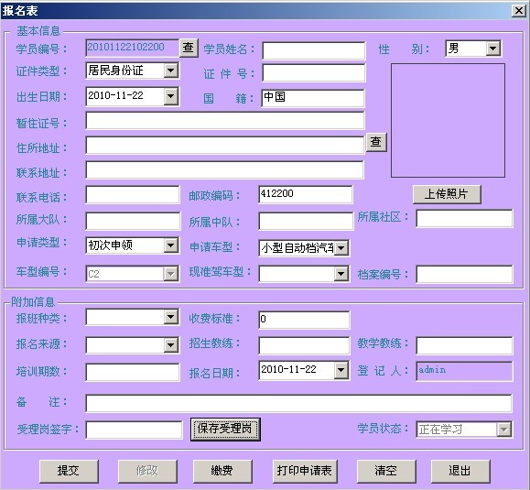Screen dimensions: 530x490
Task: Click the 登记人 field showing admin
Action: click(464, 371)
